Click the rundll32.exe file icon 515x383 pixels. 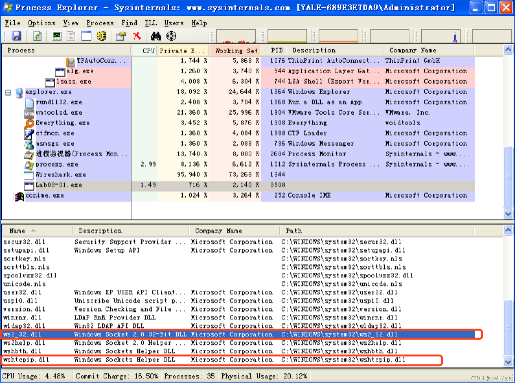coord(29,103)
